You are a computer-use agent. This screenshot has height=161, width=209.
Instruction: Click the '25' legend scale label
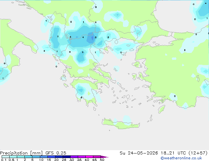[64, 160]
